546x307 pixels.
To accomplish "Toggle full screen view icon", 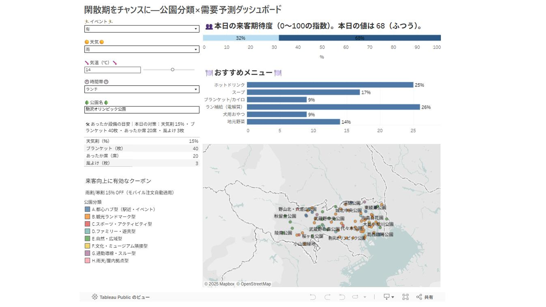I will point(405,297).
